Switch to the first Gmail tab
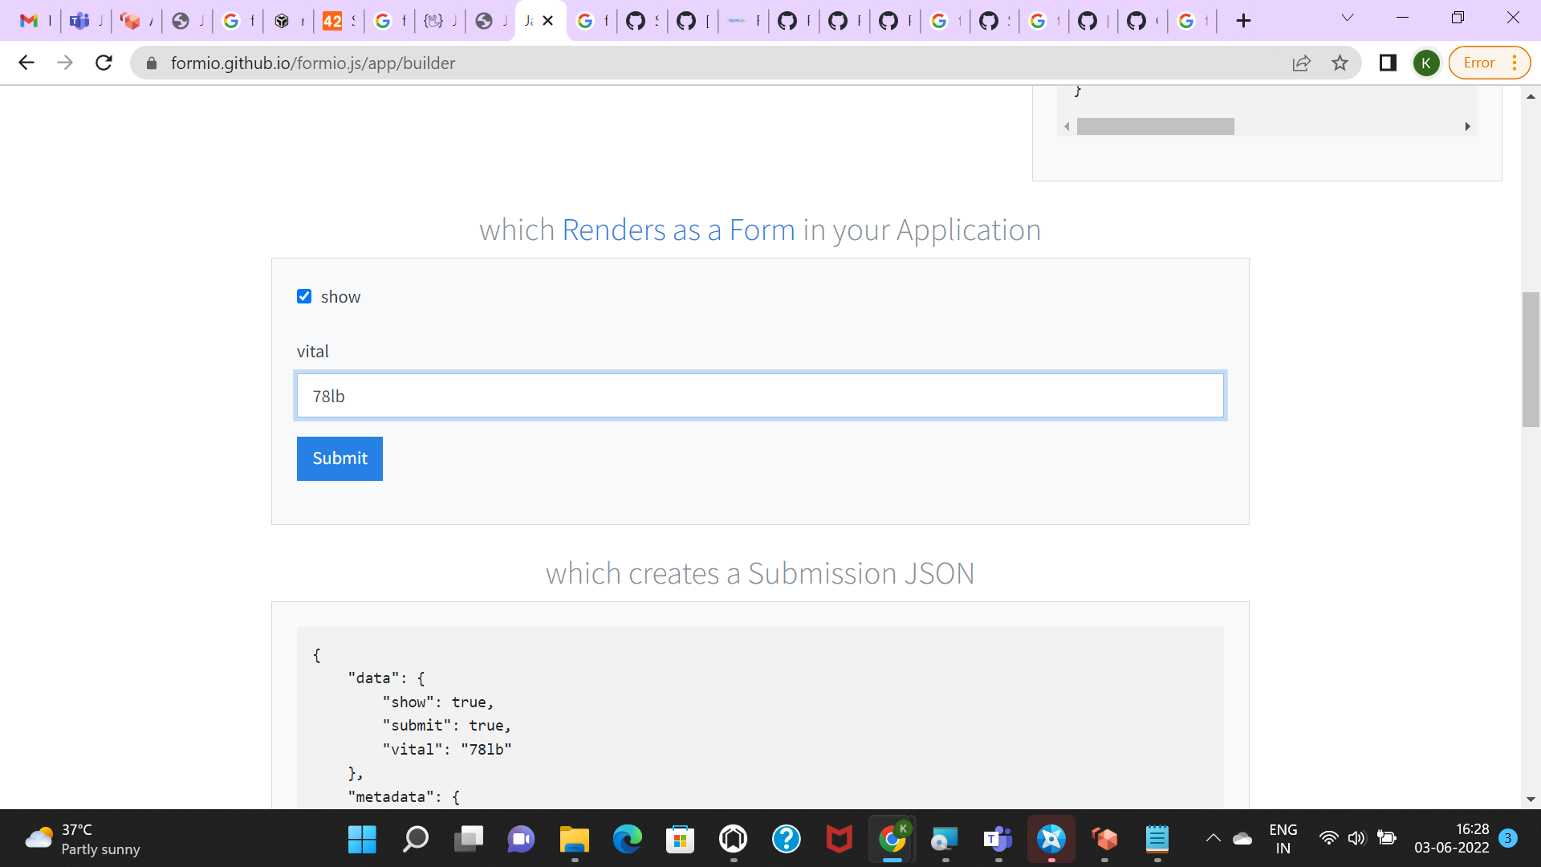1541x867 pixels. click(32, 20)
